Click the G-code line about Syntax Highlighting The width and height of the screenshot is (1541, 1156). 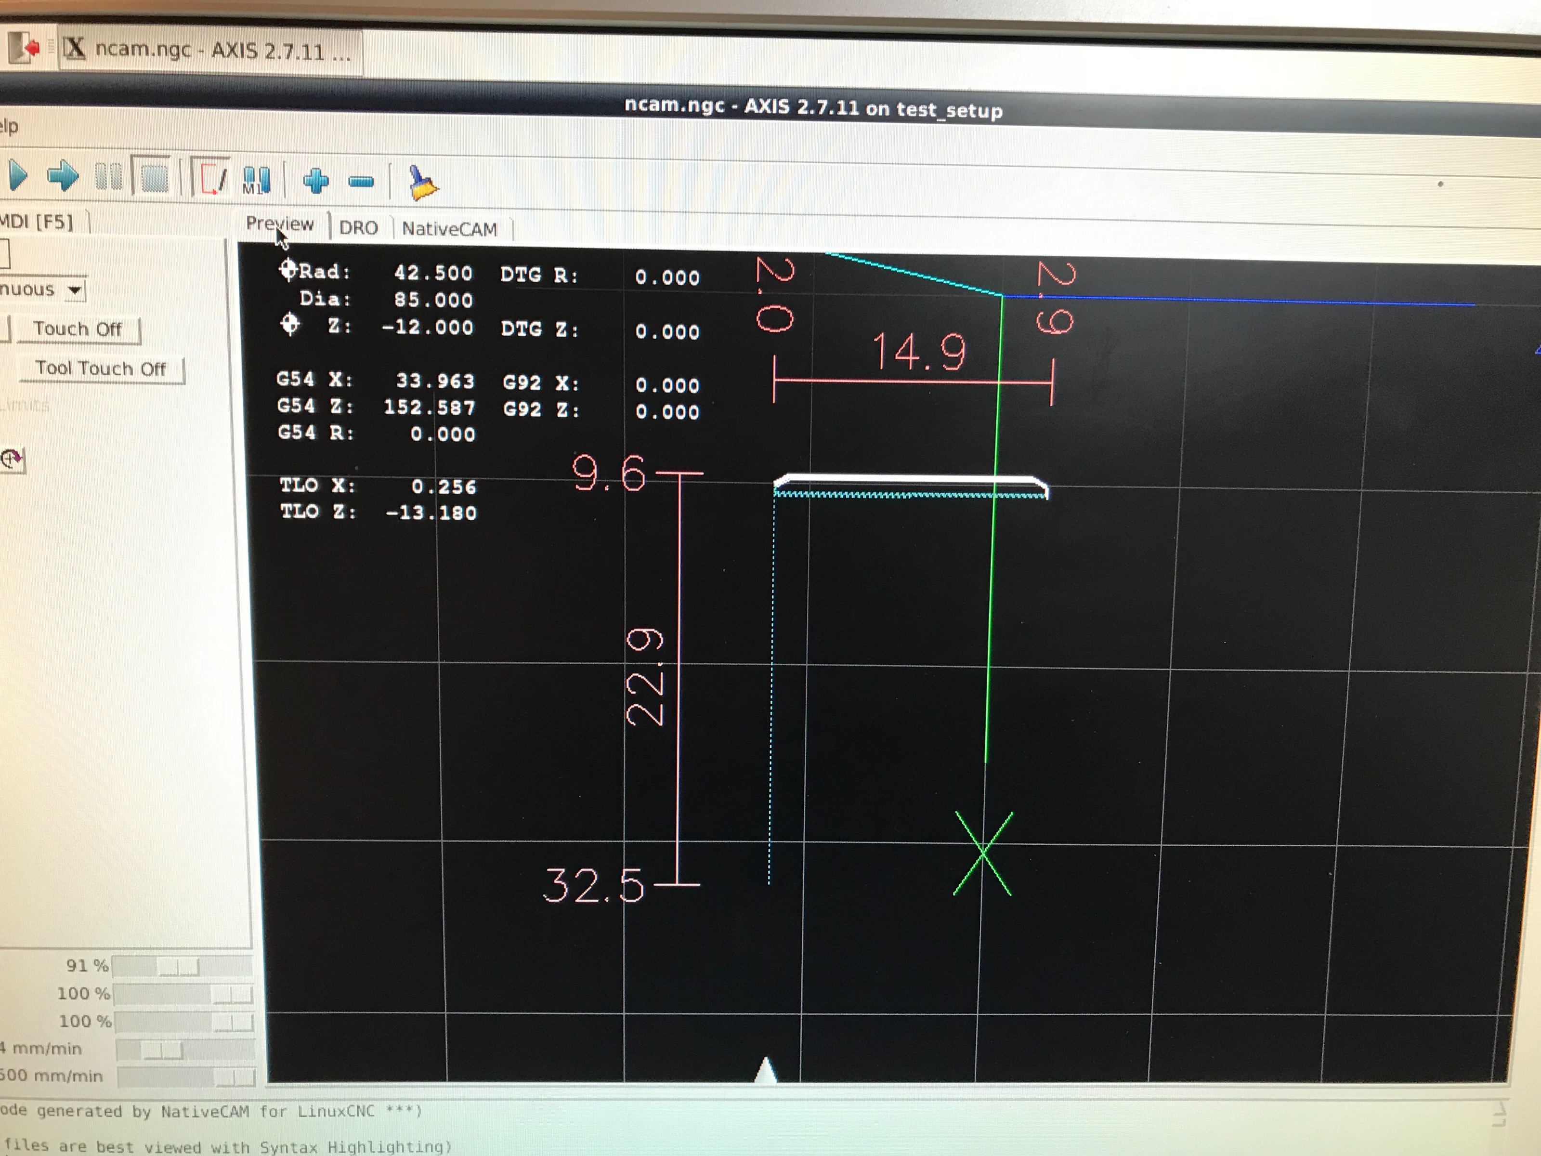(x=226, y=1146)
